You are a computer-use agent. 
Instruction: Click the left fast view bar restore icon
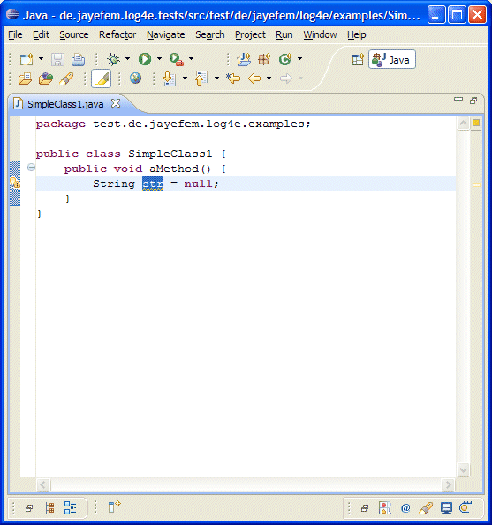29,508
